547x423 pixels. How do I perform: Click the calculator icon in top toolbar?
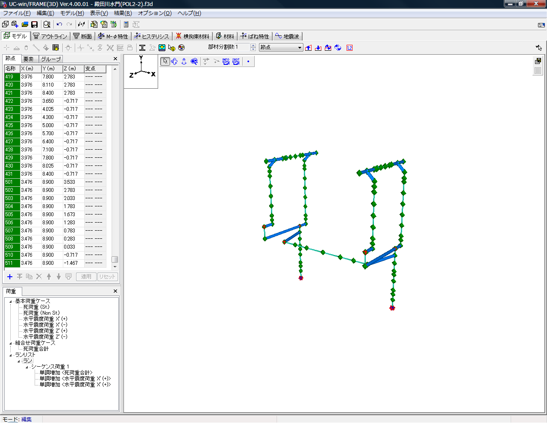pos(126,25)
